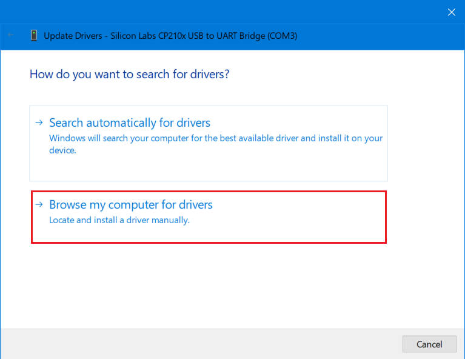465x359 pixels.
Task: Click the "How do you want to search" heading
Action: (x=129, y=75)
